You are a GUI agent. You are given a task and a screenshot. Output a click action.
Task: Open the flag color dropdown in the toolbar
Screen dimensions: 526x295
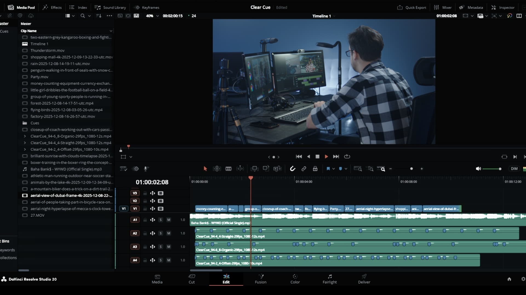[333, 169]
